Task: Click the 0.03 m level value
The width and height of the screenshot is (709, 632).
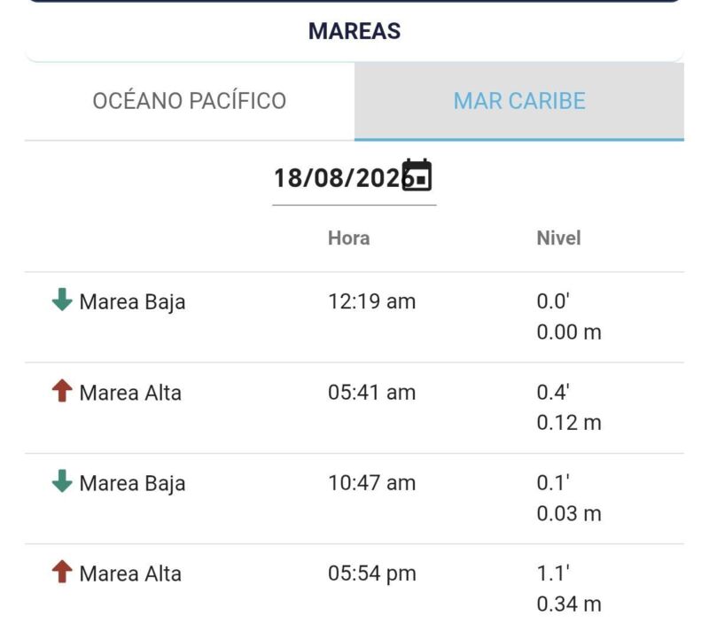Action: click(x=569, y=514)
